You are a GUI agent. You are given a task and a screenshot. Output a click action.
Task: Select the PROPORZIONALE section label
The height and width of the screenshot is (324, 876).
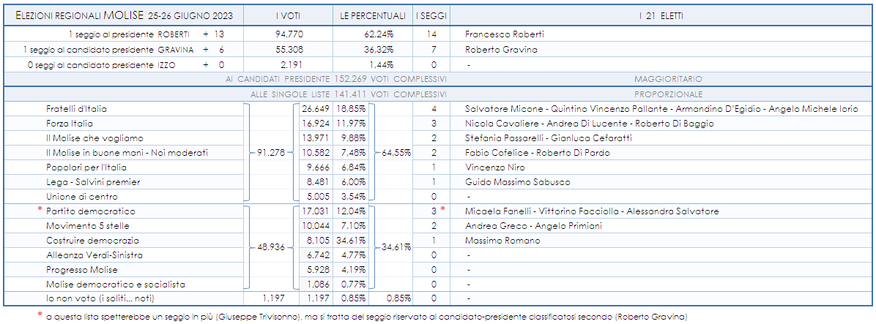(668, 94)
